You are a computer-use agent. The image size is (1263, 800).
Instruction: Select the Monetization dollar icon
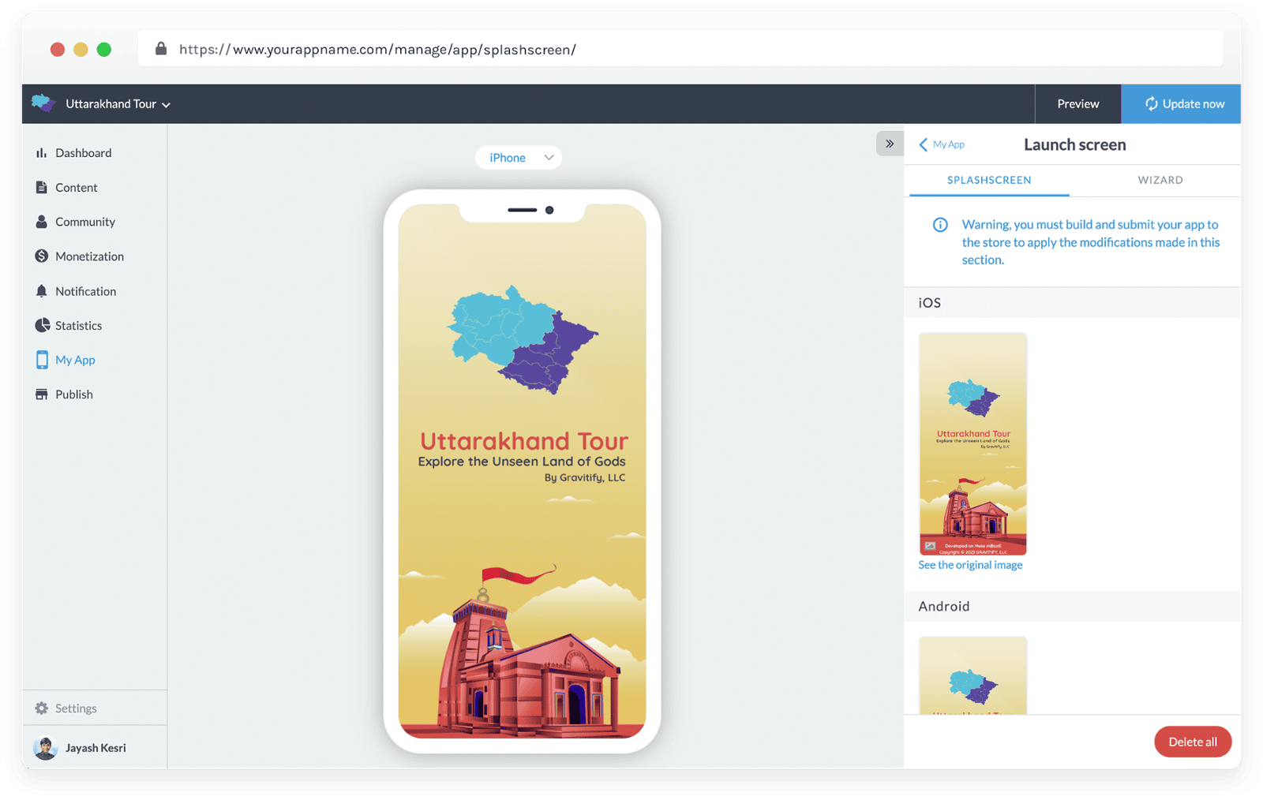click(x=41, y=256)
